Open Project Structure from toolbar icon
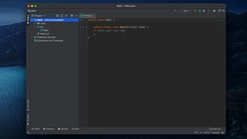This screenshot has height=139, width=247. click(x=215, y=11)
